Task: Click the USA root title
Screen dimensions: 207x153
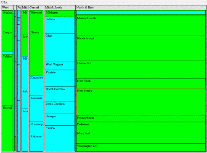Action: point(4,3)
